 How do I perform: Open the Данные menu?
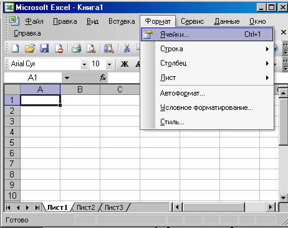227,21
